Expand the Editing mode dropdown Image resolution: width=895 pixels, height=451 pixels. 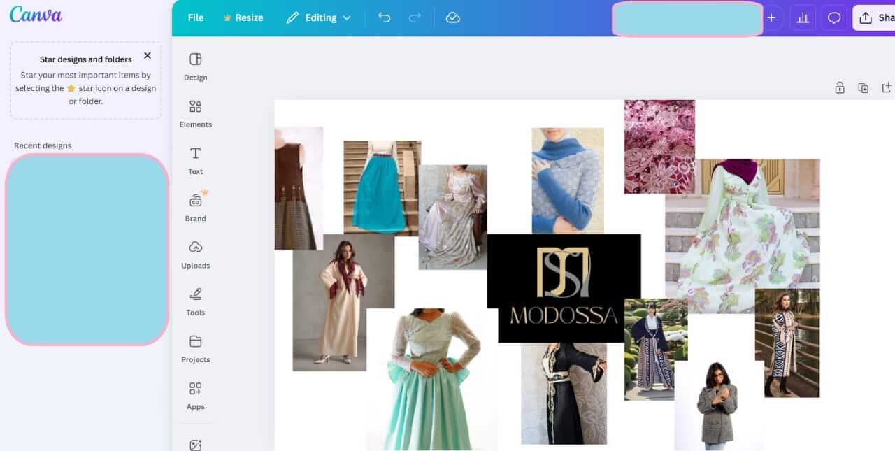click(x=318, y=17)
